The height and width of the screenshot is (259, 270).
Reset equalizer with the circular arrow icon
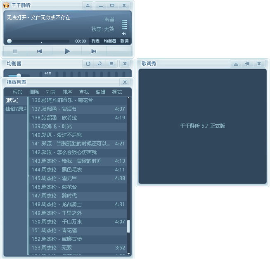[x=99, y=64]
